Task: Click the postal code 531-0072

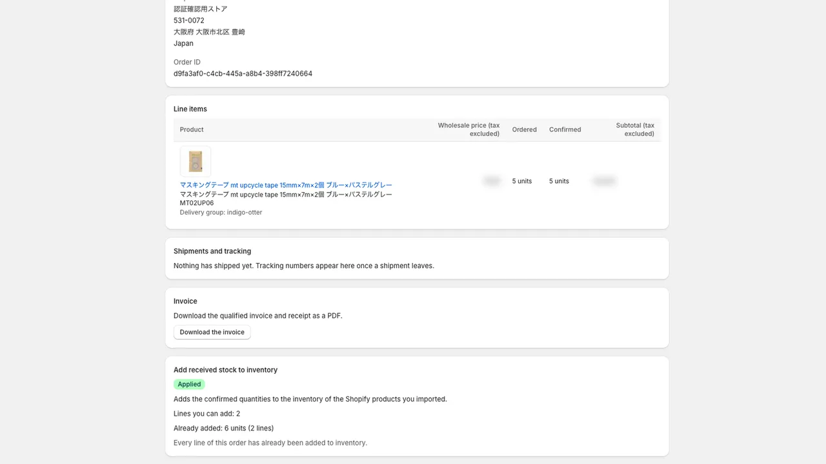Action: coord(189,21)
